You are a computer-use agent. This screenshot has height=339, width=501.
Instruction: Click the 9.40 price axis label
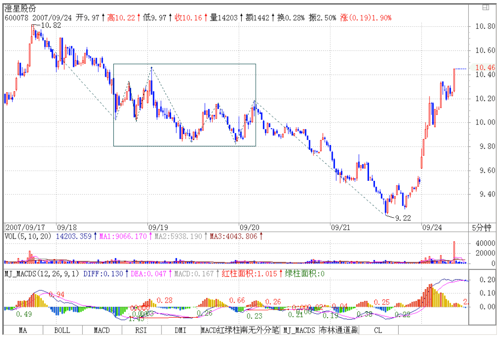click(x=487, y=194)
